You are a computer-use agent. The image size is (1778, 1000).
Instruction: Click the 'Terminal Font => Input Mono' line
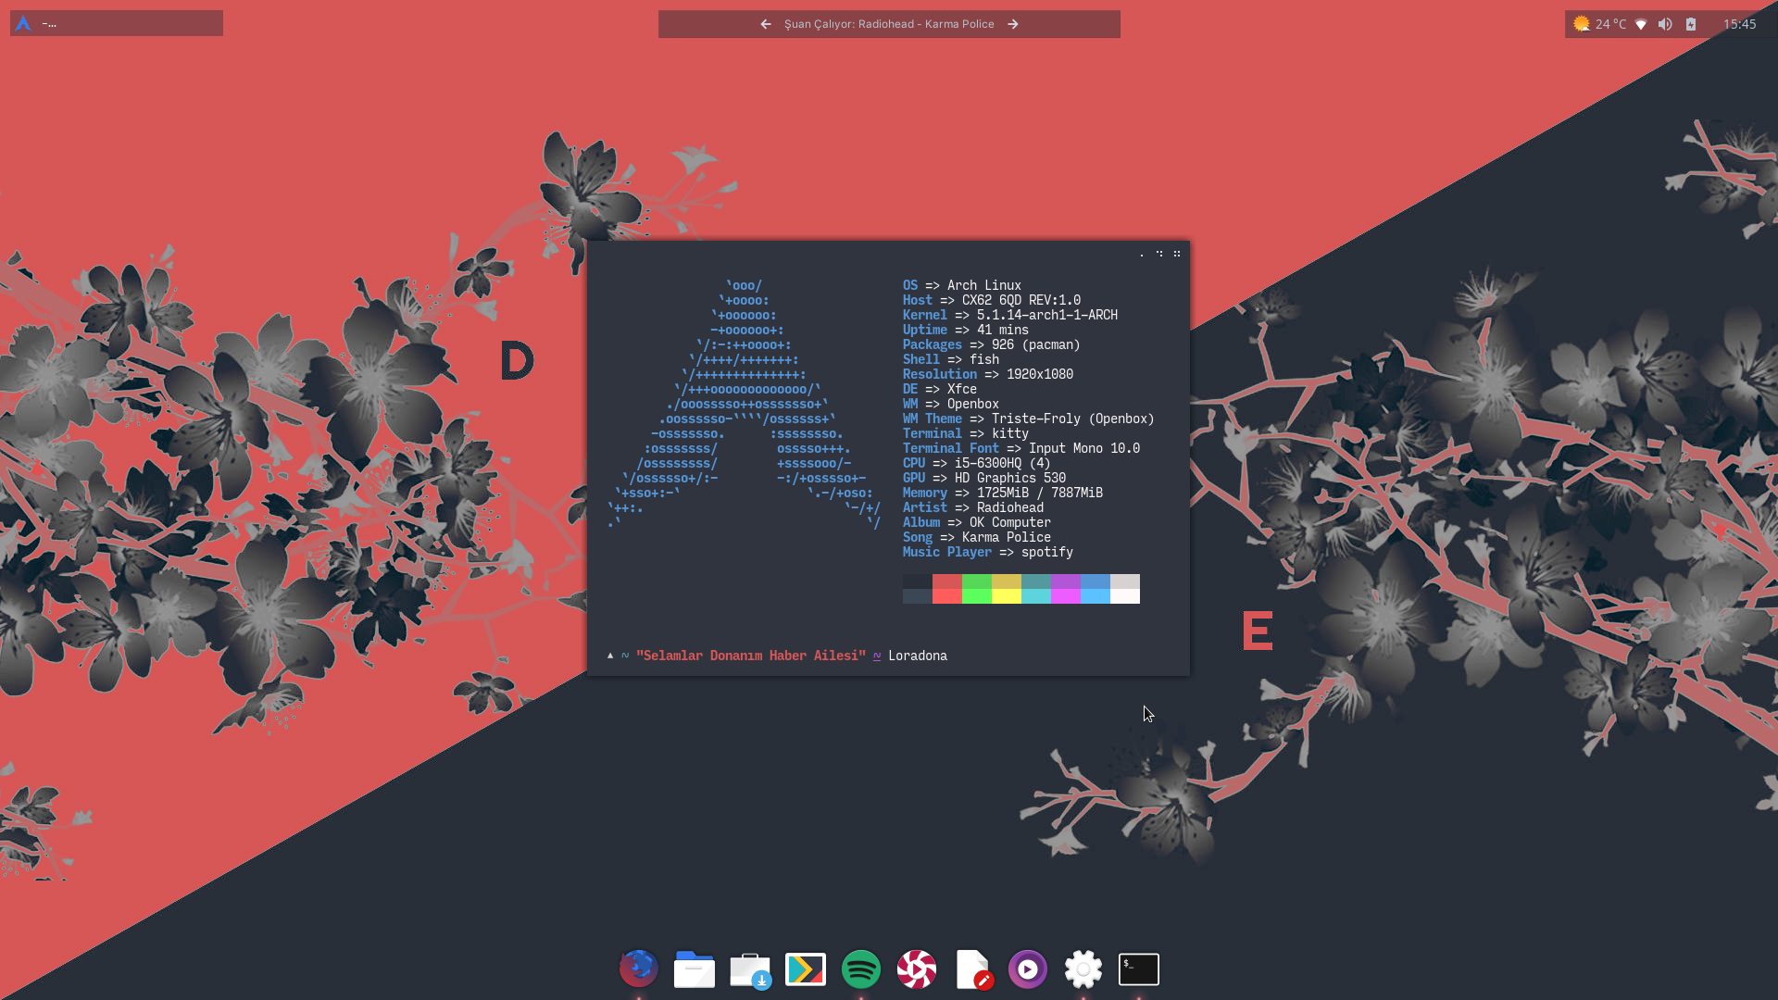click(x=1021, y=448)
